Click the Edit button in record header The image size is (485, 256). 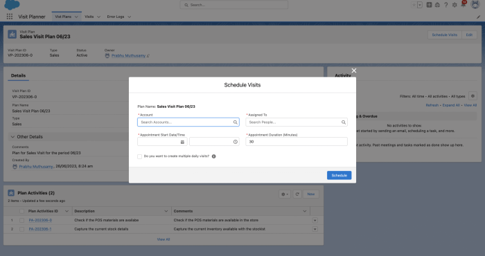tap(469, 35)
